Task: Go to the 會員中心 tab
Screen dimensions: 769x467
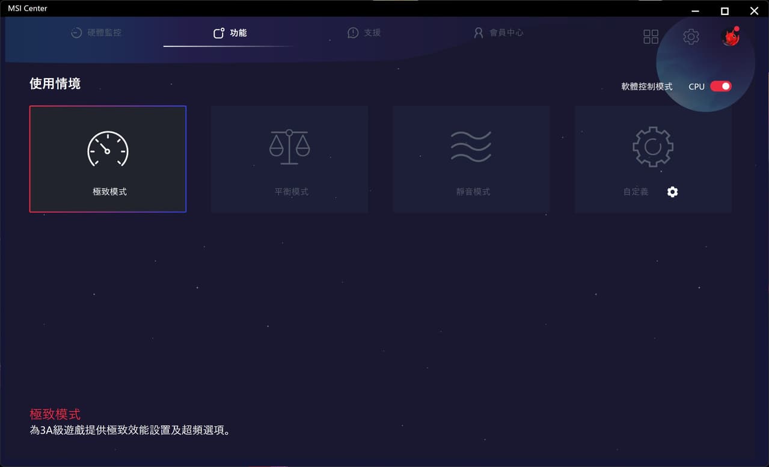Action: pos(498,32)
